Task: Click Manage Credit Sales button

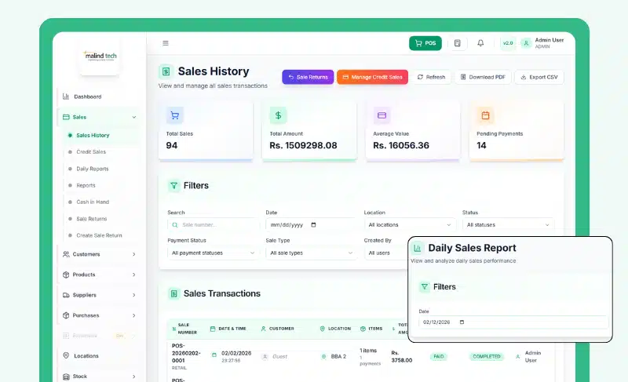Action: click(x=372, y=77)
